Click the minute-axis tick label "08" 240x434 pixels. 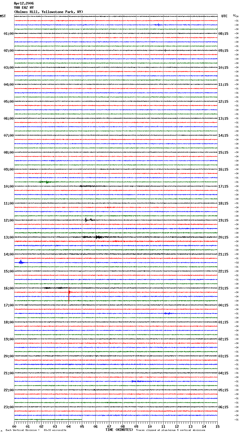pos(123,426)
